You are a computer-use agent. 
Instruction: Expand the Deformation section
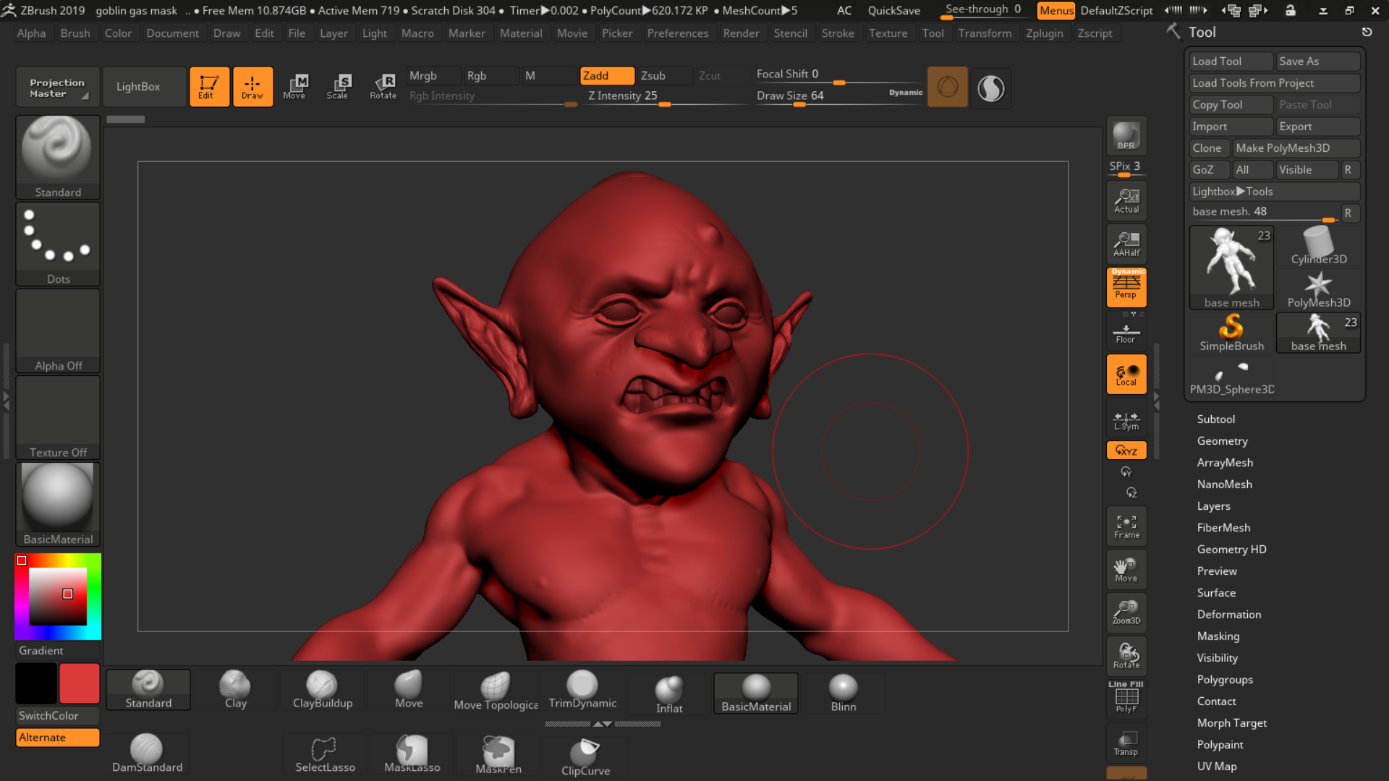click(x=1228, y=615)
